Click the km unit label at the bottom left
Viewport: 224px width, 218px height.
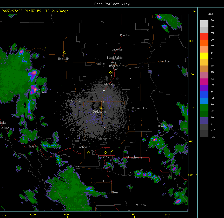tap(4, 215)
